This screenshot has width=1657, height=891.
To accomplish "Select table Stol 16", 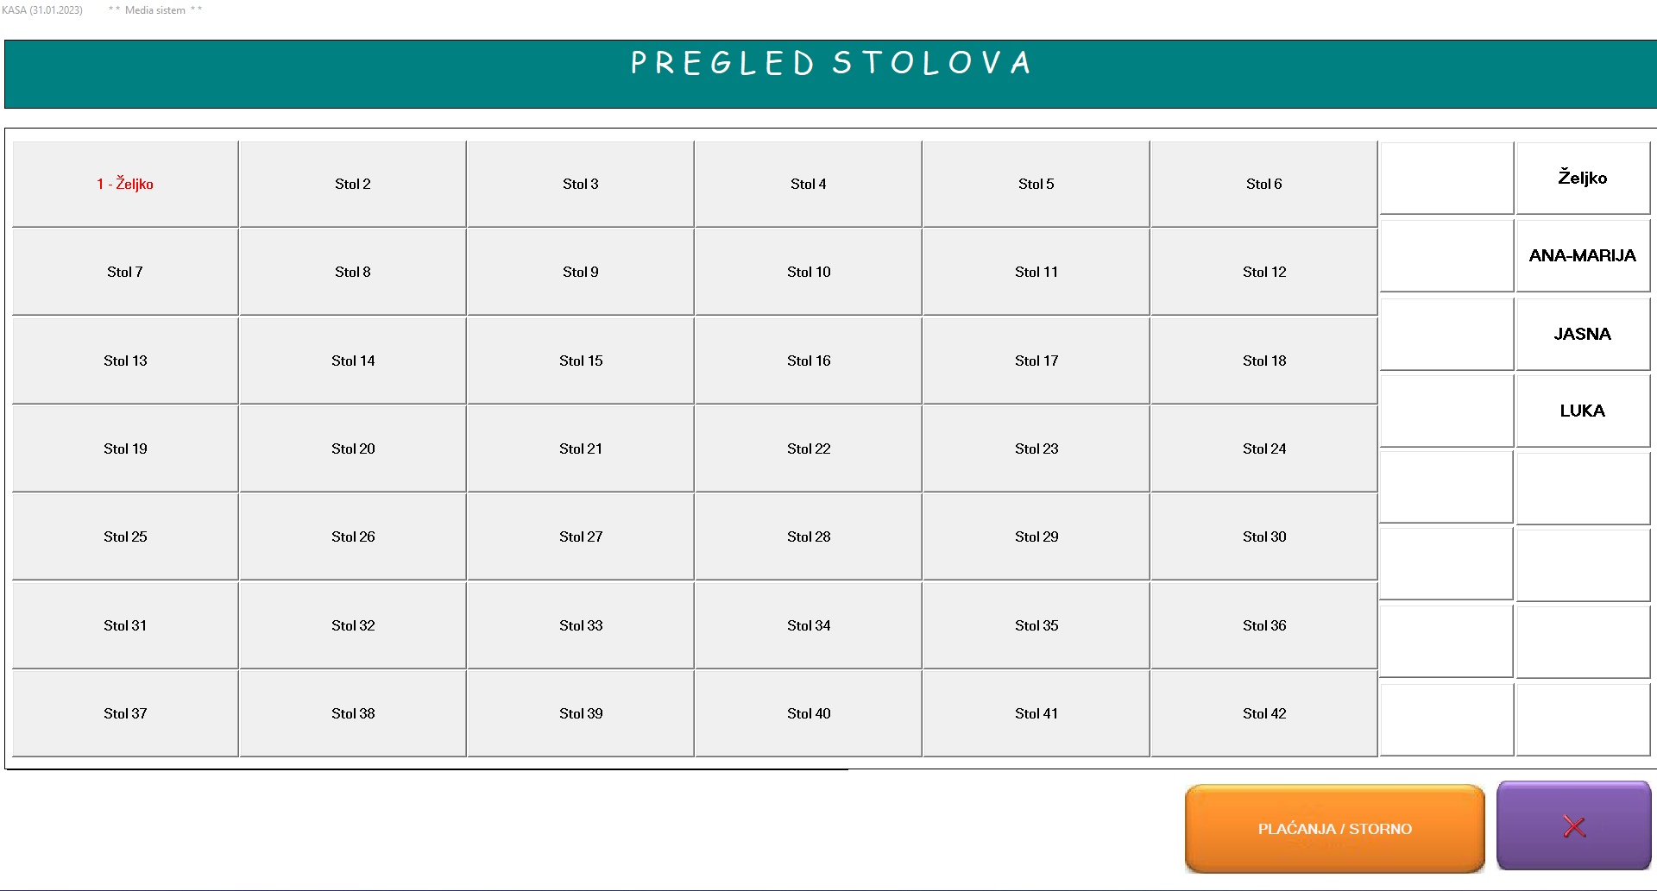I will coord(809,361).
